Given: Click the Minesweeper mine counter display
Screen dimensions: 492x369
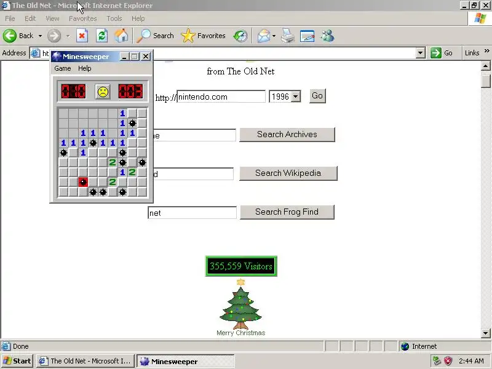Looking at the screenshot, I should (x=73, y=91).
